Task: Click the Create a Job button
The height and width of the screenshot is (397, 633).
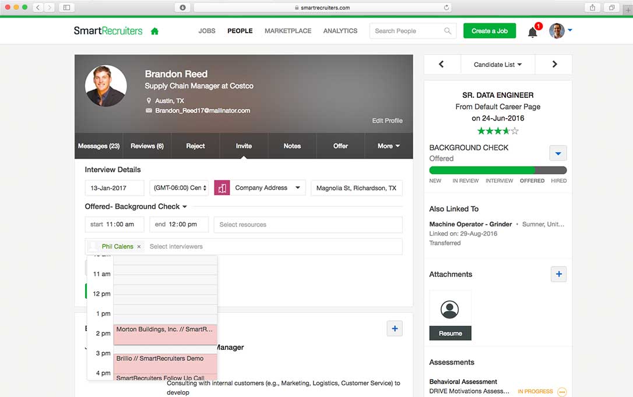Action: pyautogui.click(x=489, y=31)
